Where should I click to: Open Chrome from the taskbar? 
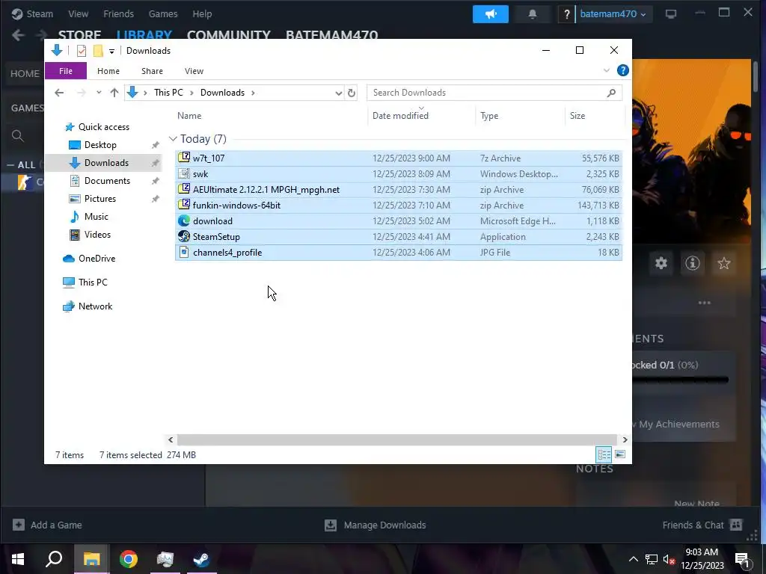[129, 559]
